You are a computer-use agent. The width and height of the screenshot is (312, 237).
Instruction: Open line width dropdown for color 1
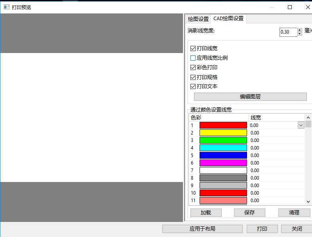[x=301, y=125]
